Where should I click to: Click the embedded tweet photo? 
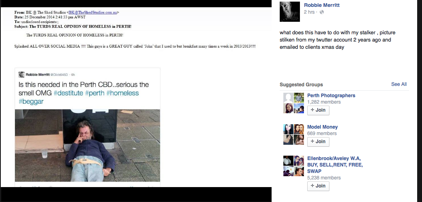[x=87, y=145]
